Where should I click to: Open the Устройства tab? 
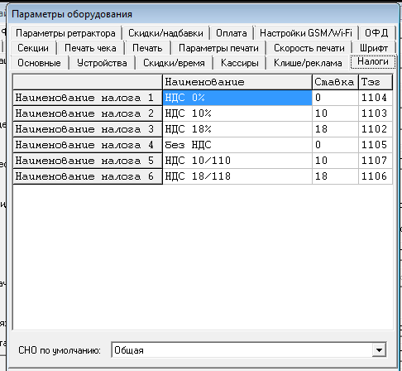102,63
